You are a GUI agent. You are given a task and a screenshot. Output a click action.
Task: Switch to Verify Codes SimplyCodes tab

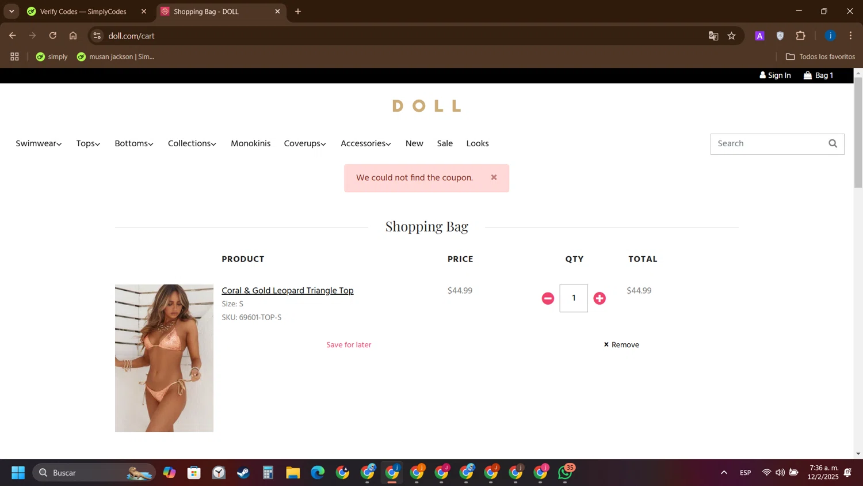pos(83,12)
